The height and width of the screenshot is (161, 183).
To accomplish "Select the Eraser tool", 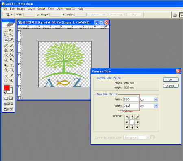I will (x=6, y=55).
